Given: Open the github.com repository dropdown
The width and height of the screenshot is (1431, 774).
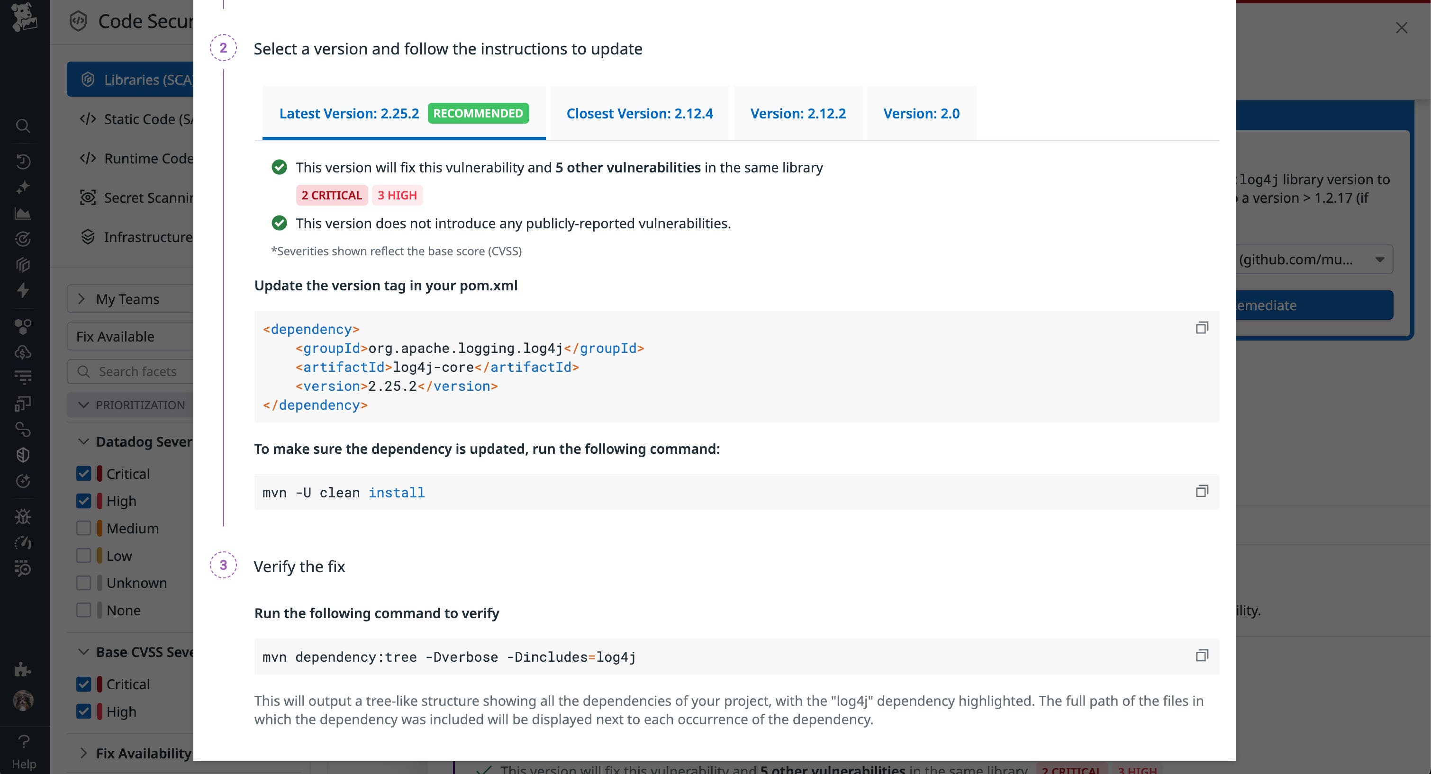Looking at the screenshot, I should (x=1381, y=259).
